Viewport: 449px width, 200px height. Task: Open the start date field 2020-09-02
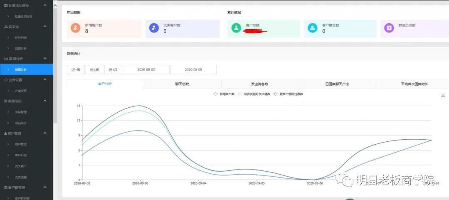[x=146, y=69]
